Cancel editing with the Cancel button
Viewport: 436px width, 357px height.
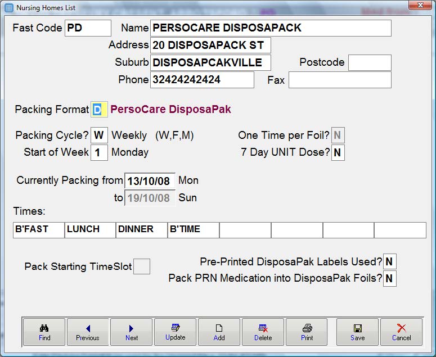(x=401, y=332)
